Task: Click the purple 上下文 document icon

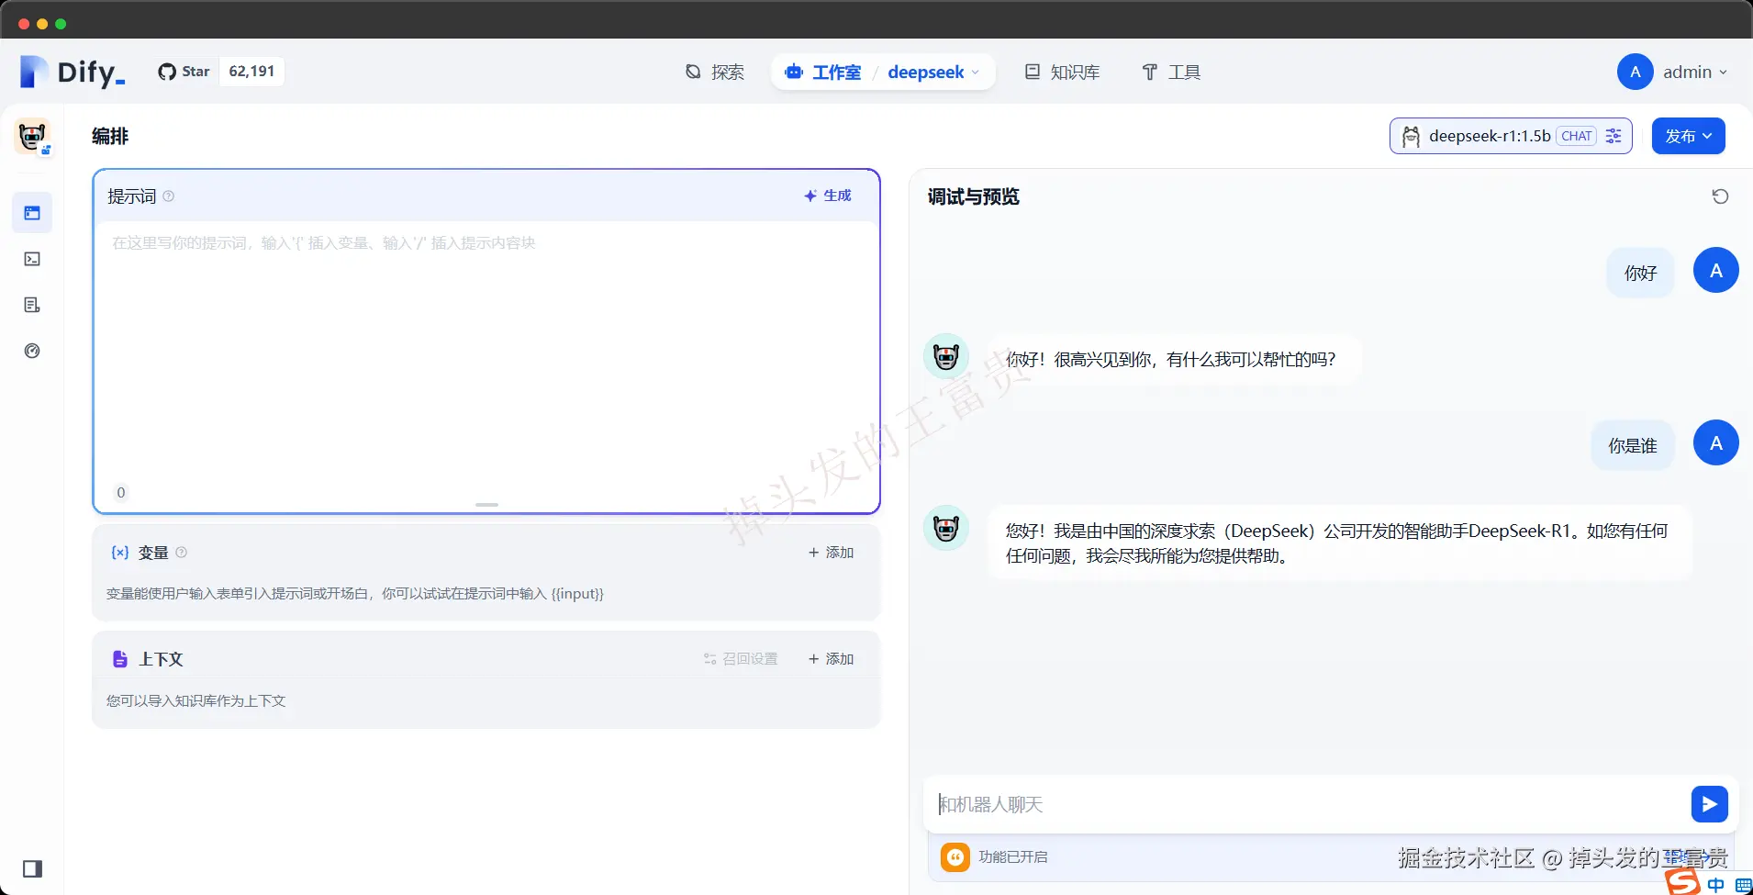Action: pyautogui.click(x=119, y=659)
